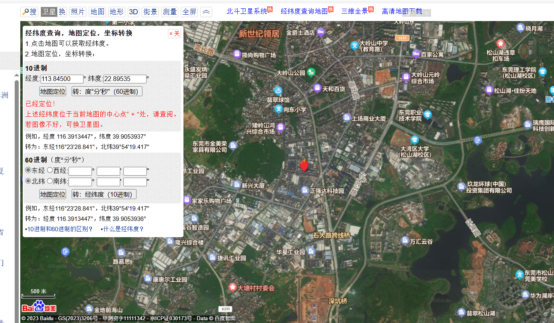Click the 玖龙环球(中国) building icon
Image resolution: width=554 pixels, height=323 pixels.
point(461,186)
